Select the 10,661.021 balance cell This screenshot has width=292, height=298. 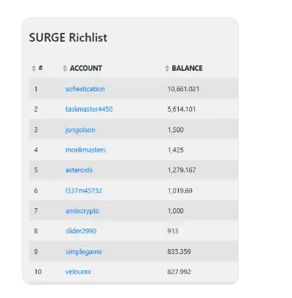click(183, 89)
